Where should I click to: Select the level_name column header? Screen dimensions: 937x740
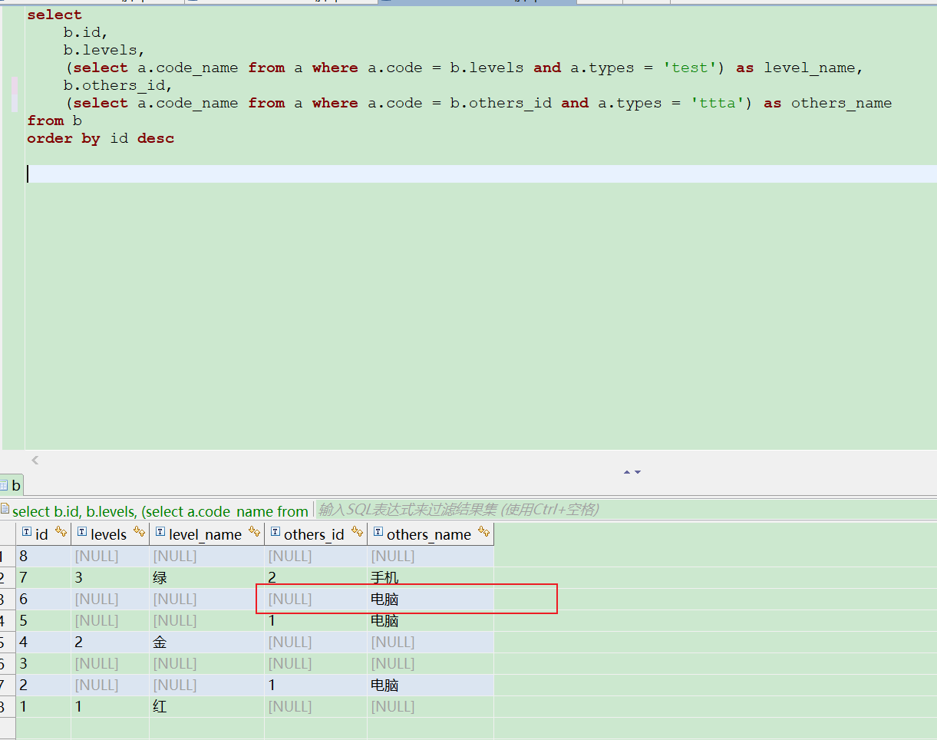(x=206, y=534)
